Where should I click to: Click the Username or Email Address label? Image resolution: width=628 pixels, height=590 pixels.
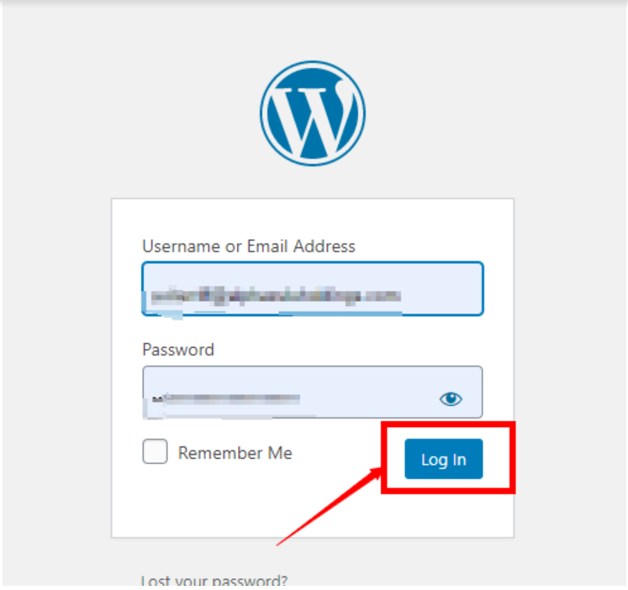[x=249, y=246]
